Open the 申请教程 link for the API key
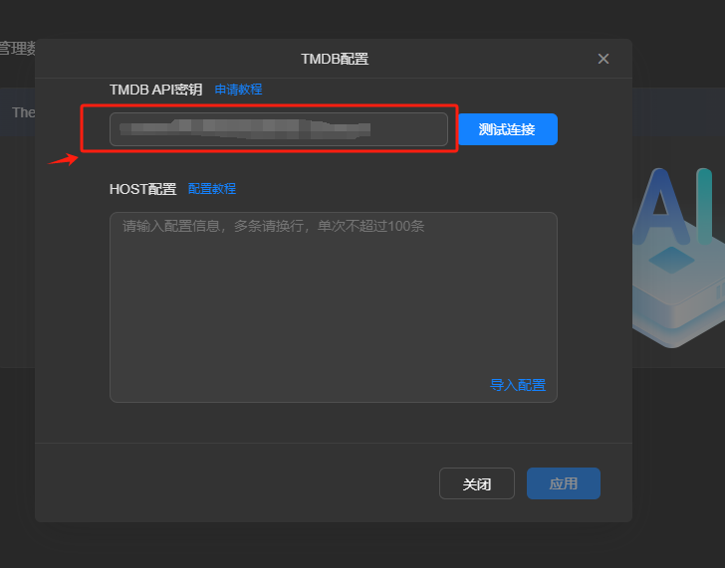This screenshot has width=725, height=568. [x=238, y=90]
